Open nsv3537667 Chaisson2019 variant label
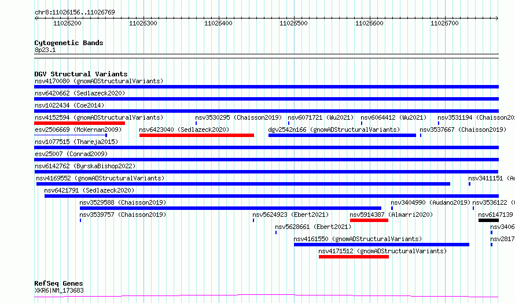Screen dimensions: 515x303 (463, 130)
